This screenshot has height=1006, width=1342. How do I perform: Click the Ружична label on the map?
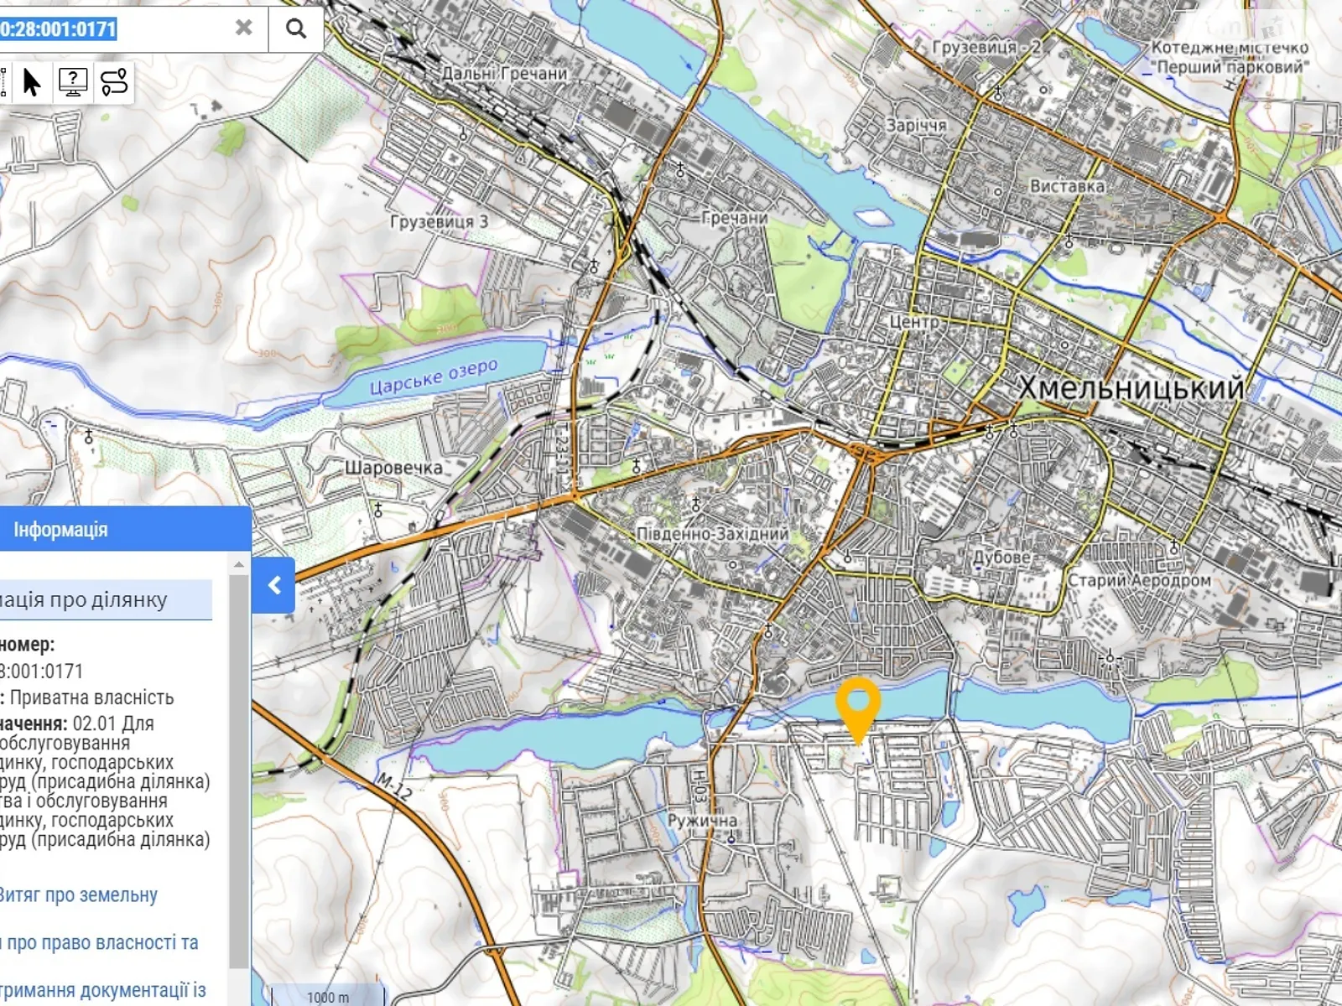(x=702, y=821)
